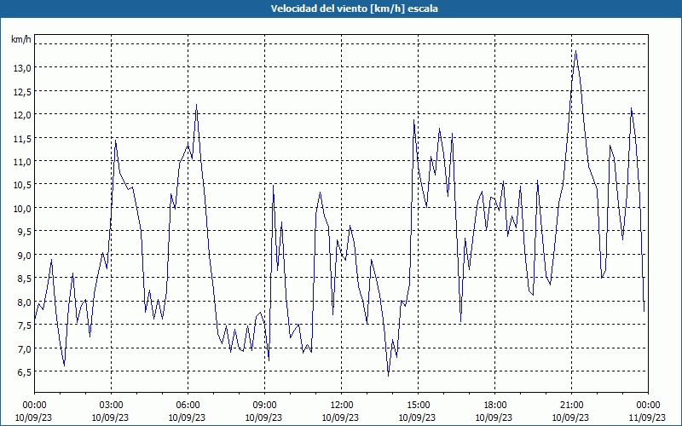Click the 18:00 time axis label
The width and height of the screenshot is (682, 426).
(x=494, y=406)
